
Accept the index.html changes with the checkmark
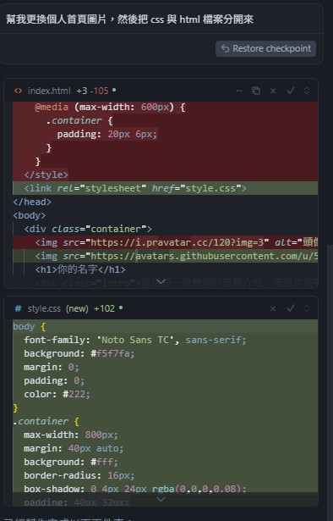coord(291,91)
